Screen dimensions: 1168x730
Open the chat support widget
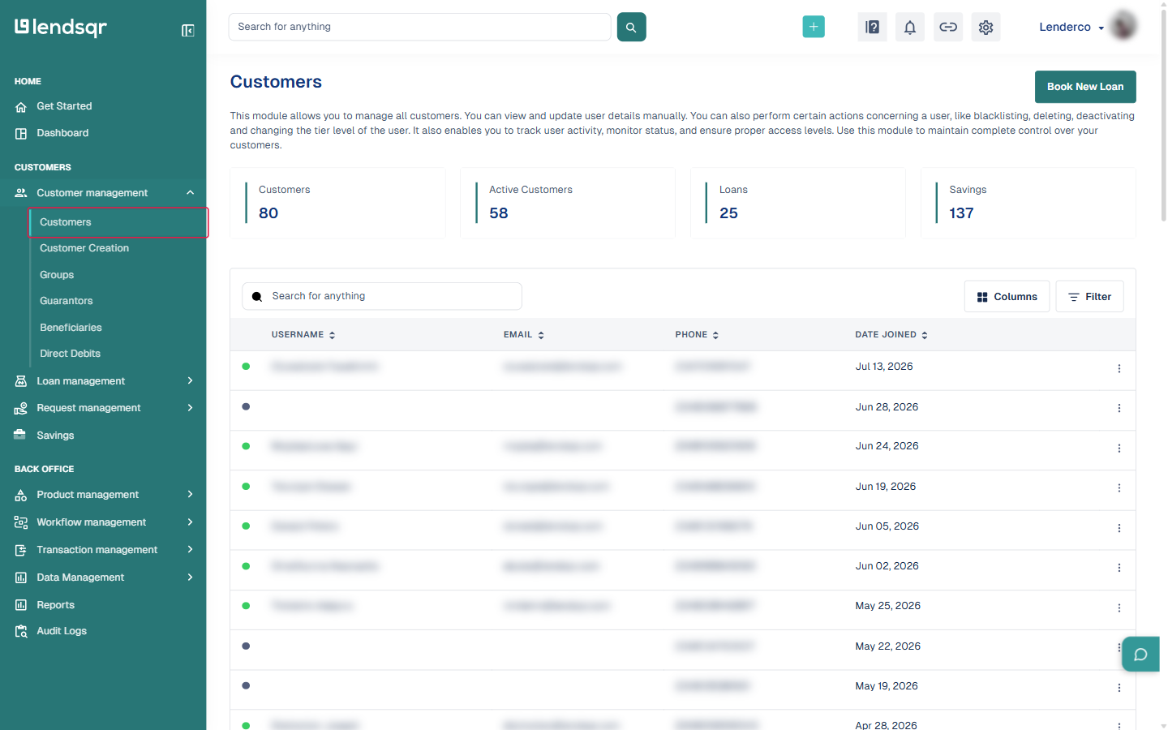point(1140,655)
